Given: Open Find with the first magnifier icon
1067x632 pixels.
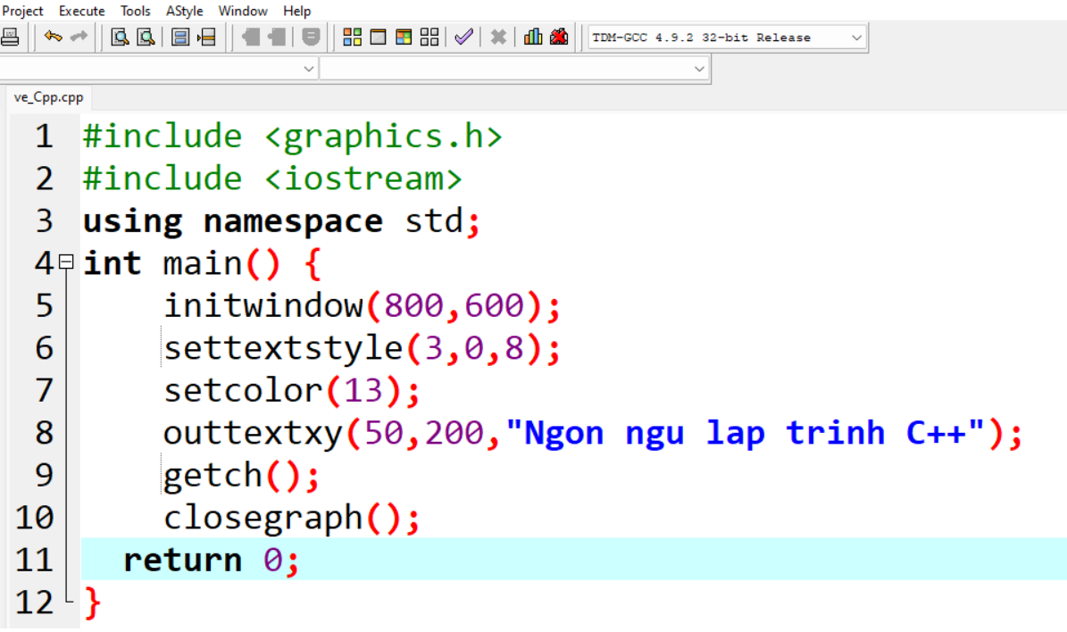Looking at the screenshot, I should click(120, 37).
